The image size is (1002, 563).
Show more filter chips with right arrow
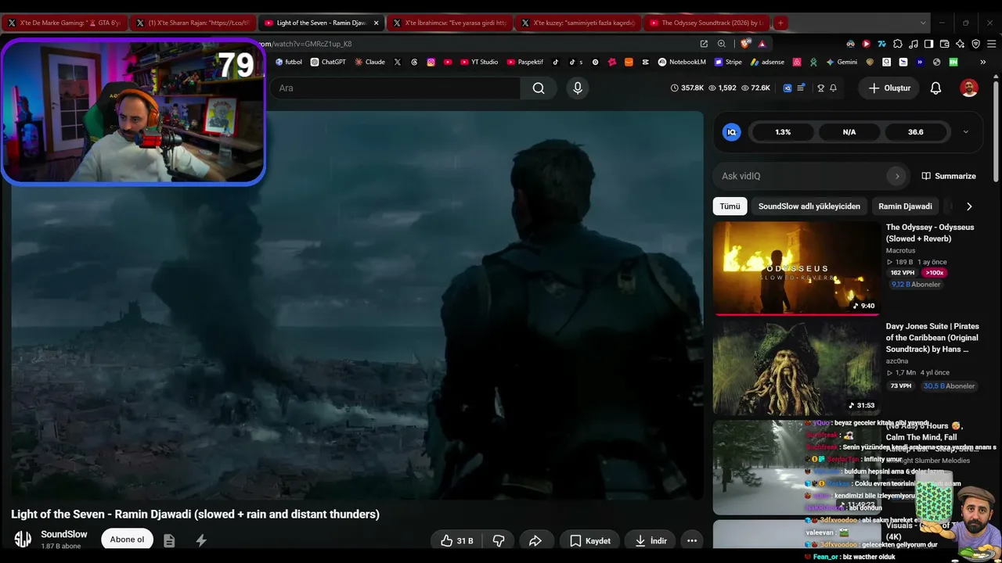[969, 206]
